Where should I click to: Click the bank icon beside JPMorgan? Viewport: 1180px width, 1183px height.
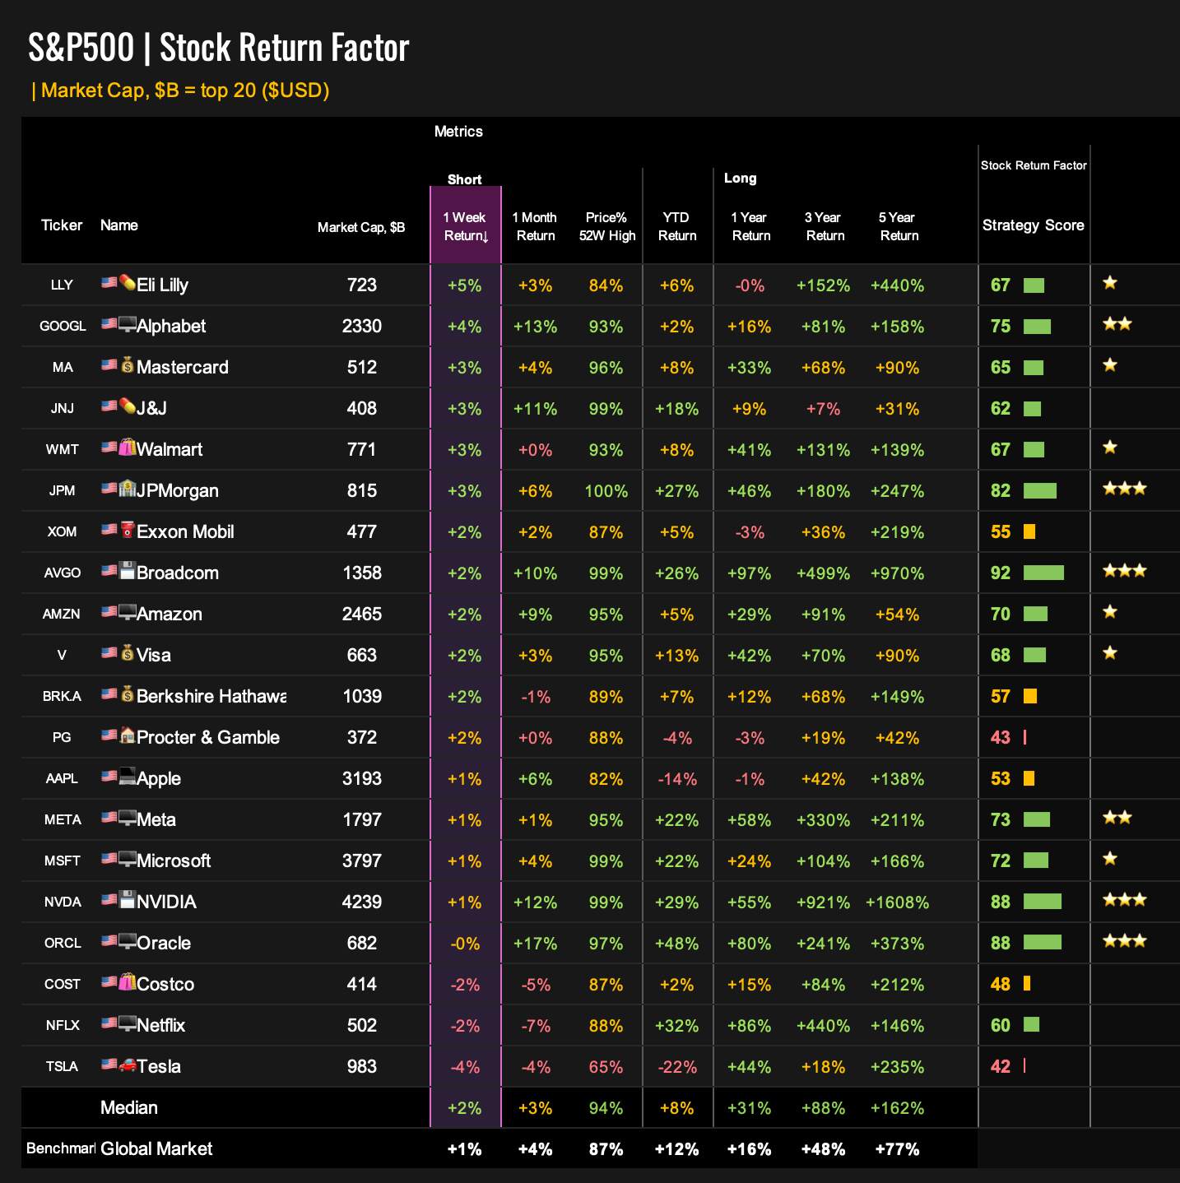128,489
